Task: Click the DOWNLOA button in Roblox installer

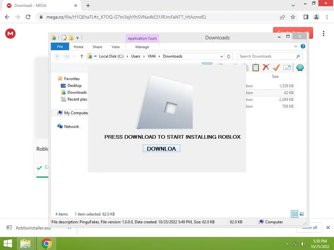Action: 161,148
